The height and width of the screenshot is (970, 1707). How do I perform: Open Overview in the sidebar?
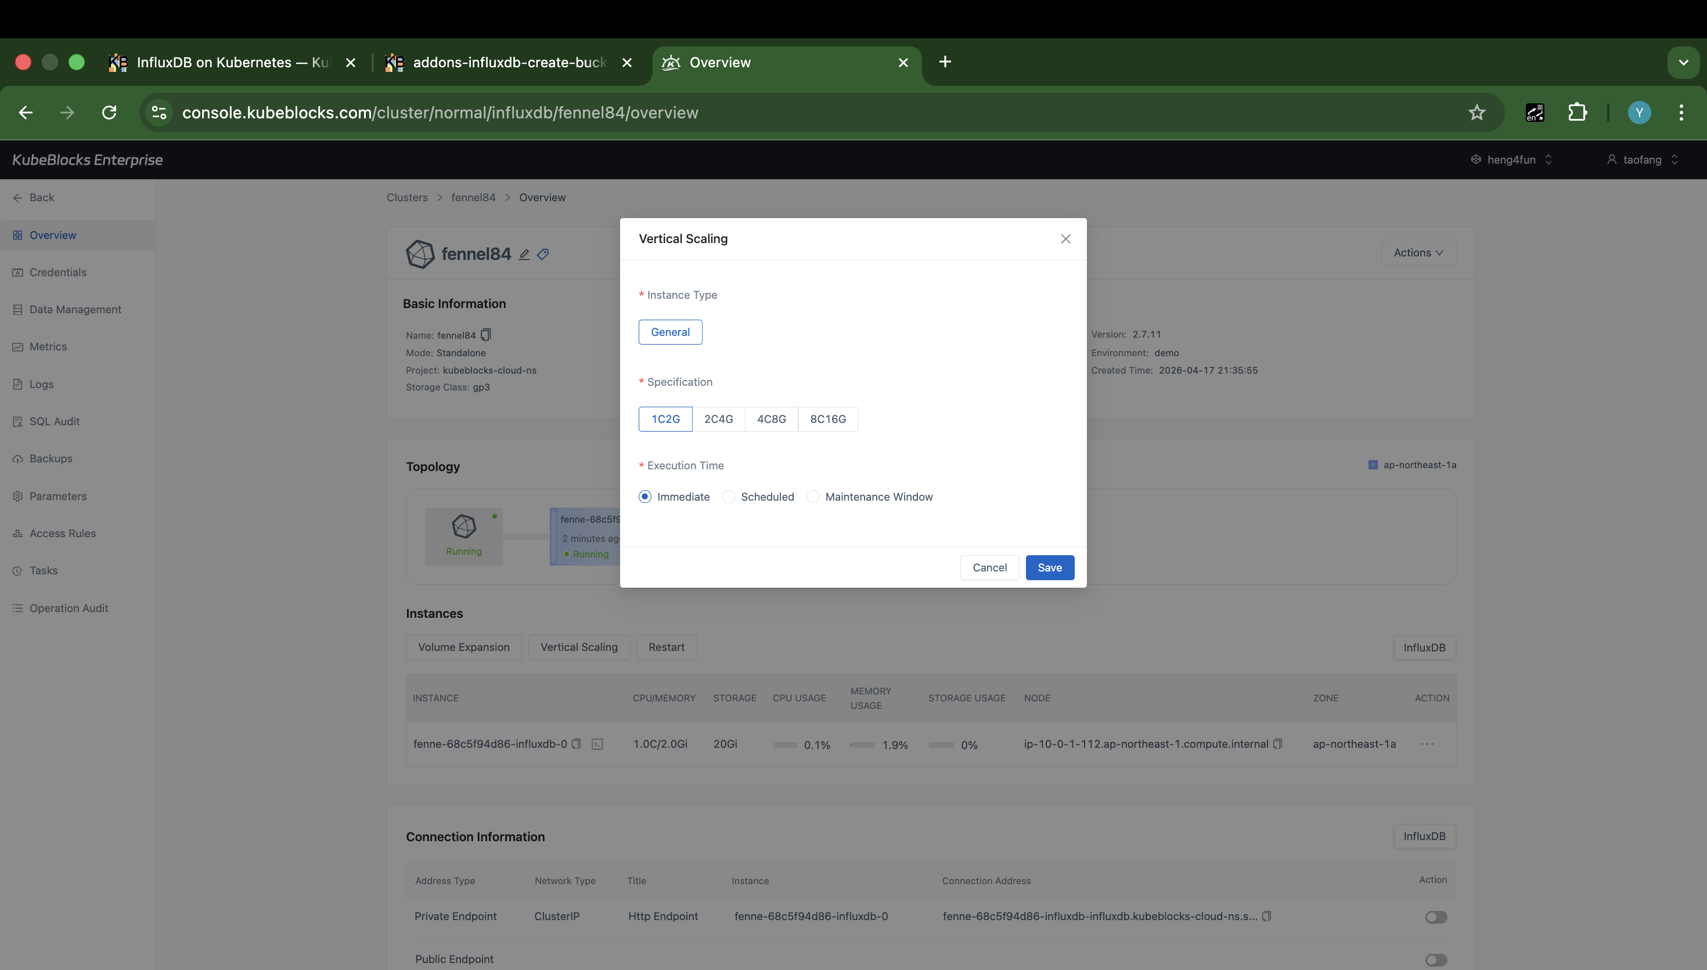click(77, 235)
